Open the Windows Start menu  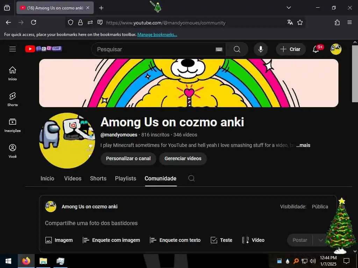tap(8, 261)
